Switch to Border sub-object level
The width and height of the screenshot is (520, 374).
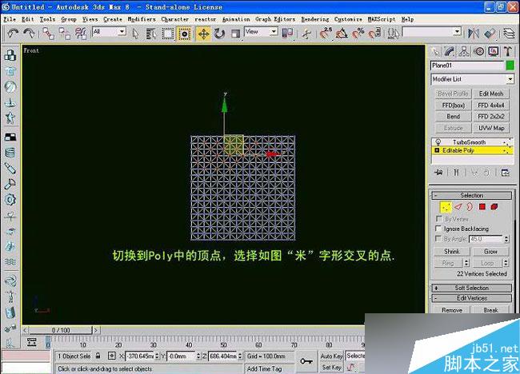coord(470,207)
